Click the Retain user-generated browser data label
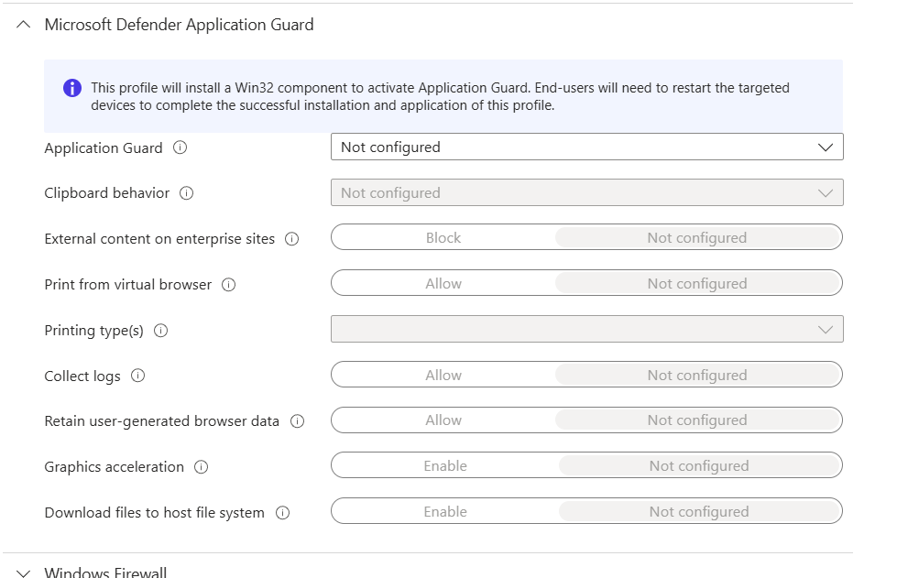 point(162,421)
